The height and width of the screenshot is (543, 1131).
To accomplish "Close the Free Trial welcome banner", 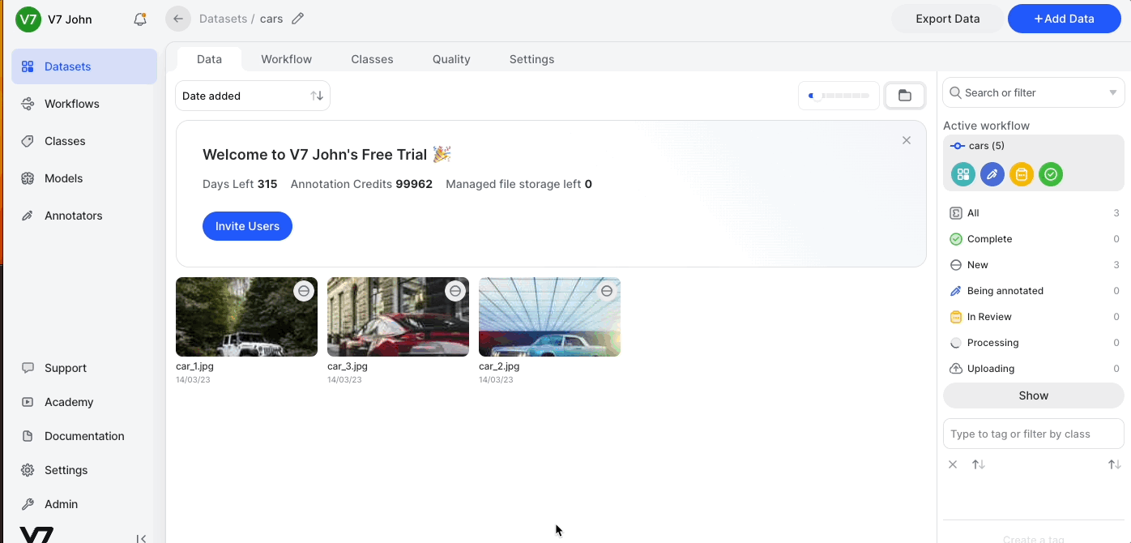I will pyautogui.click(x=907, y=140).
